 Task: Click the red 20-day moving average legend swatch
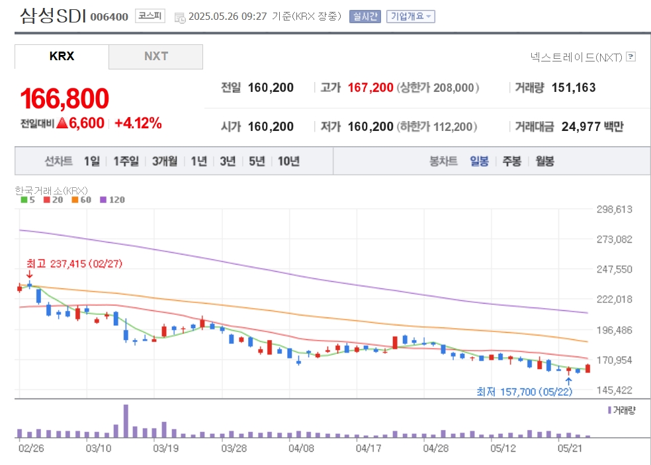tap(47, 200)
